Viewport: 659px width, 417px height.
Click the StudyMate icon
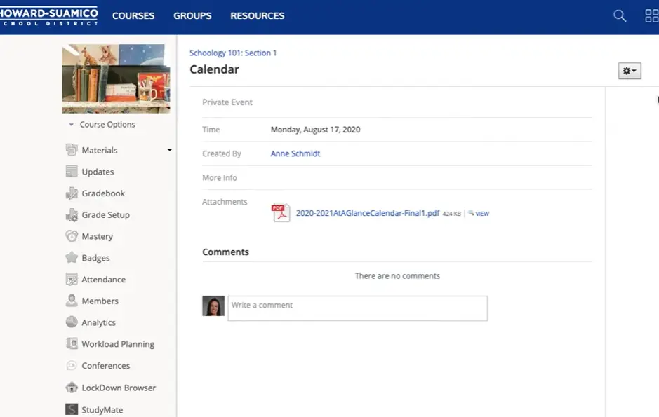[x=72, y=409]
